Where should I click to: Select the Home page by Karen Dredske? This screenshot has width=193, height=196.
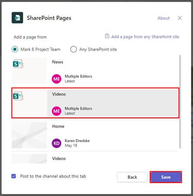coord(95,135)
